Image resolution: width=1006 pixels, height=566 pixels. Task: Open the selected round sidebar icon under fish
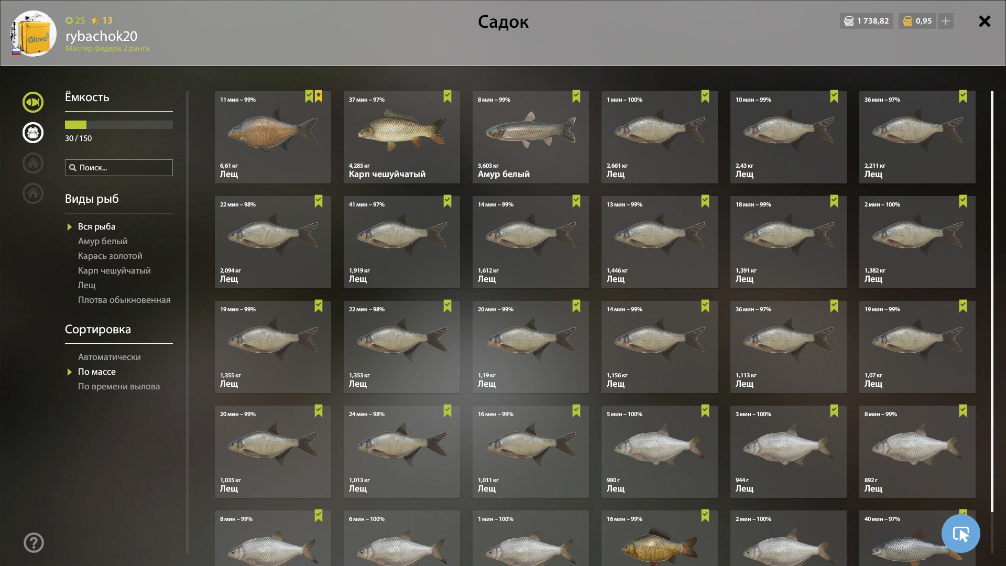[32, 133]
